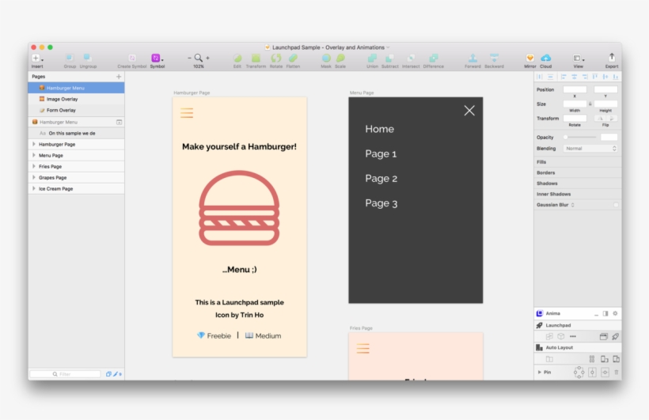This screenshot has height=420, width=649.
Task: Open Anima panel settings gear
Action: pyautogui.click(x=615, y=313)
